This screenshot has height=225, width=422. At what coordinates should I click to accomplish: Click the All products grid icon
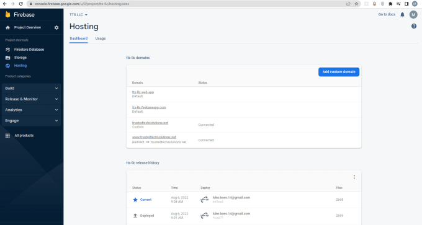[7, 136]
